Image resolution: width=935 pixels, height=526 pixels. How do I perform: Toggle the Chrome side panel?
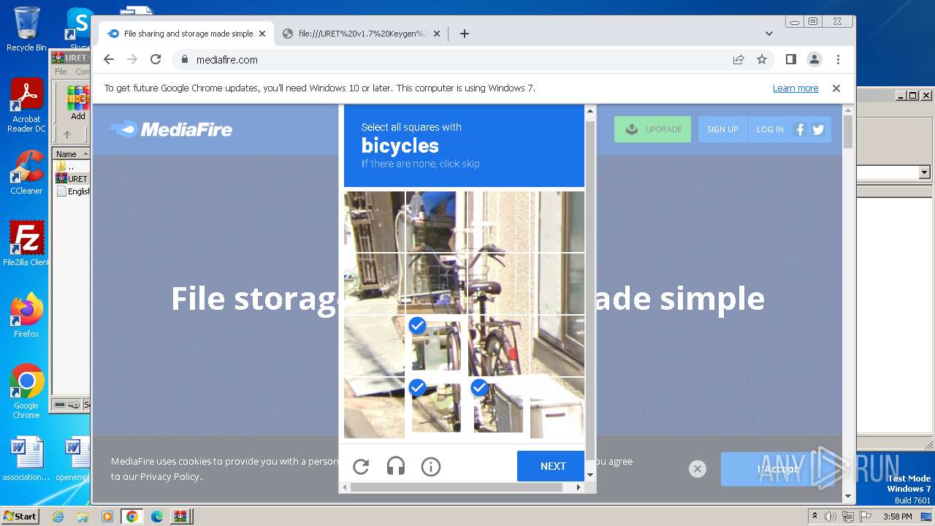coord(791,60)
